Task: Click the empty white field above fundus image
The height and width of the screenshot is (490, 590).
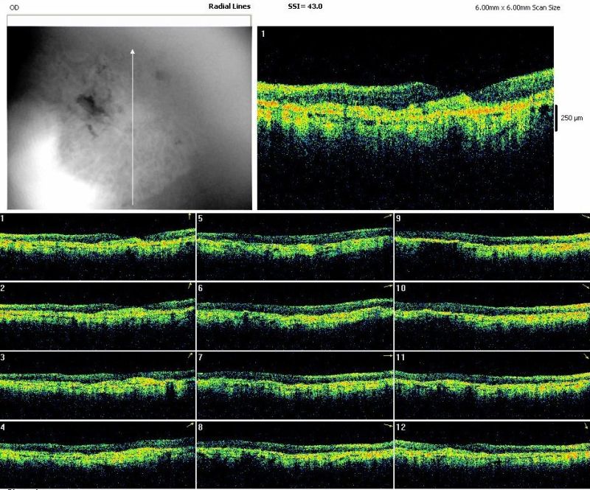Action: tap(129, 21)
